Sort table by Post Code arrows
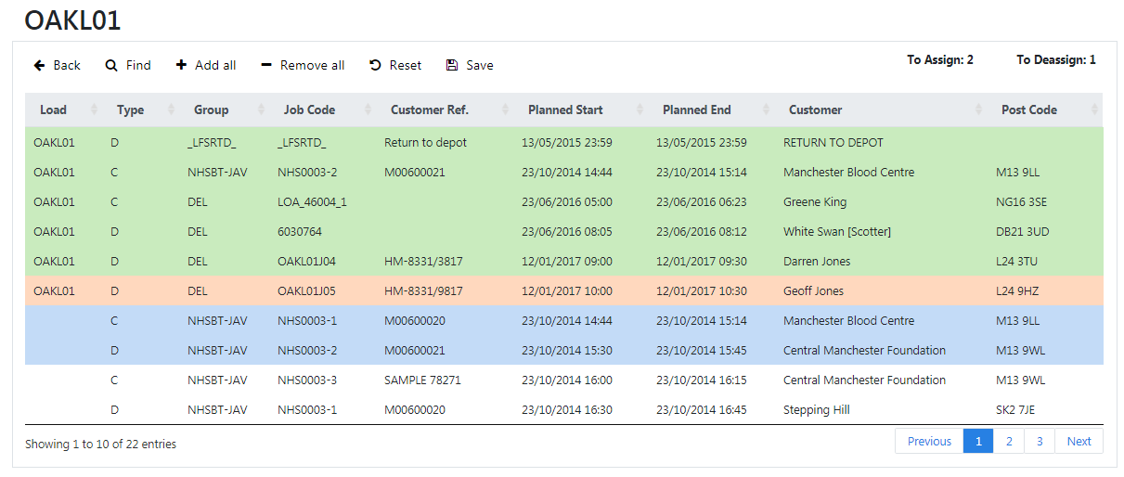1124x477 pixels. coord(1095,110)
